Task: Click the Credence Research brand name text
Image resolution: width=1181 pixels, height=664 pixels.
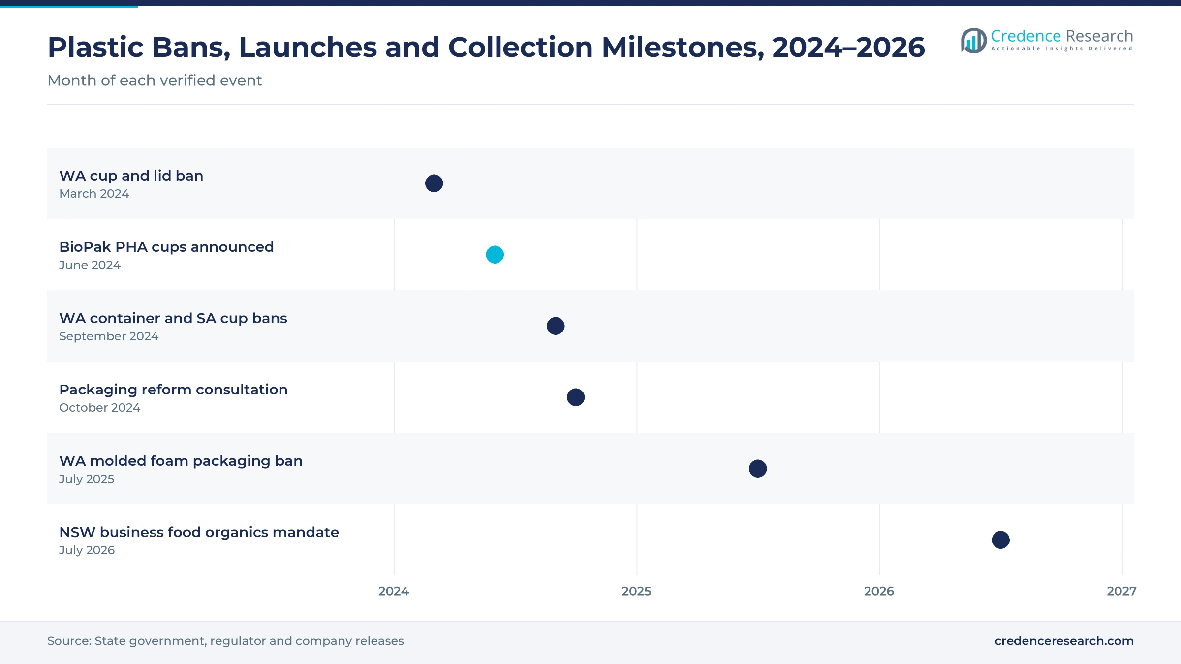Action: tap(1061, 36)
